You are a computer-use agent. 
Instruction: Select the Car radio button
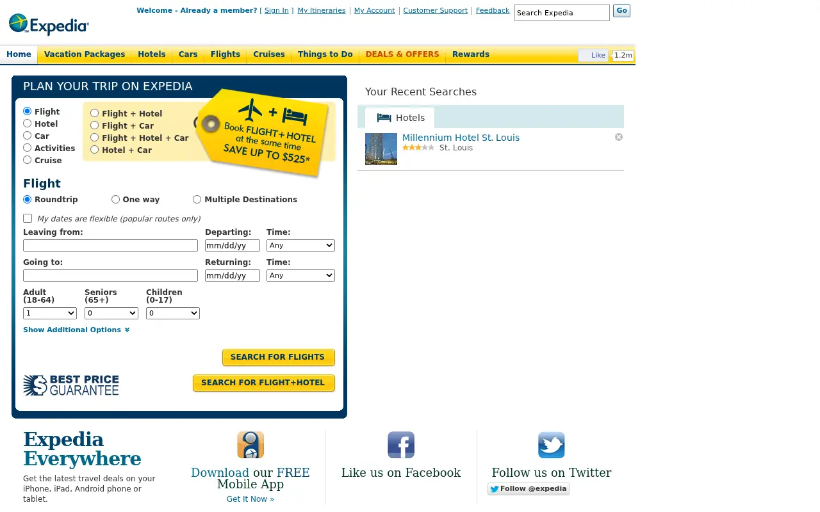[x=28, y=136]
